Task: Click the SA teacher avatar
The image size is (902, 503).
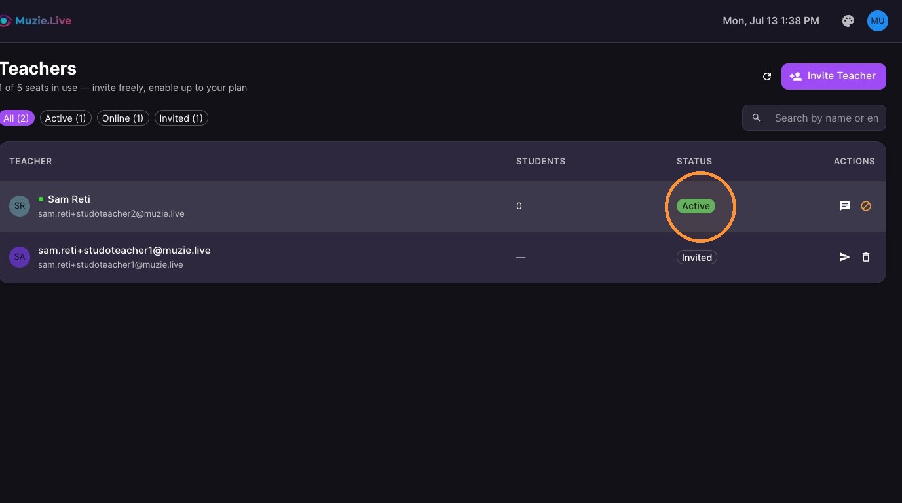Action: point(20,257)
